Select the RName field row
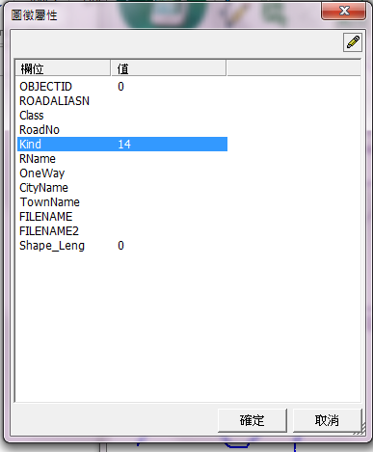Screen dimensions: 373x452 [x=122, y=159]
